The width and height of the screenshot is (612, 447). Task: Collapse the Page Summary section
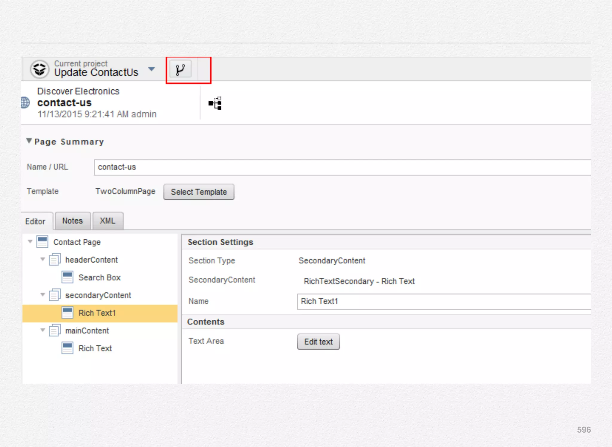coord(29,141)
